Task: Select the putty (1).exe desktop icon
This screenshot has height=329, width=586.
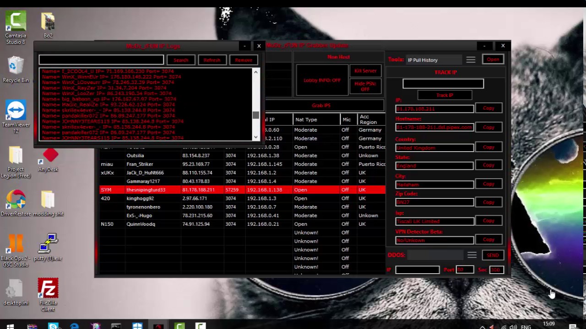Action: 48,247
